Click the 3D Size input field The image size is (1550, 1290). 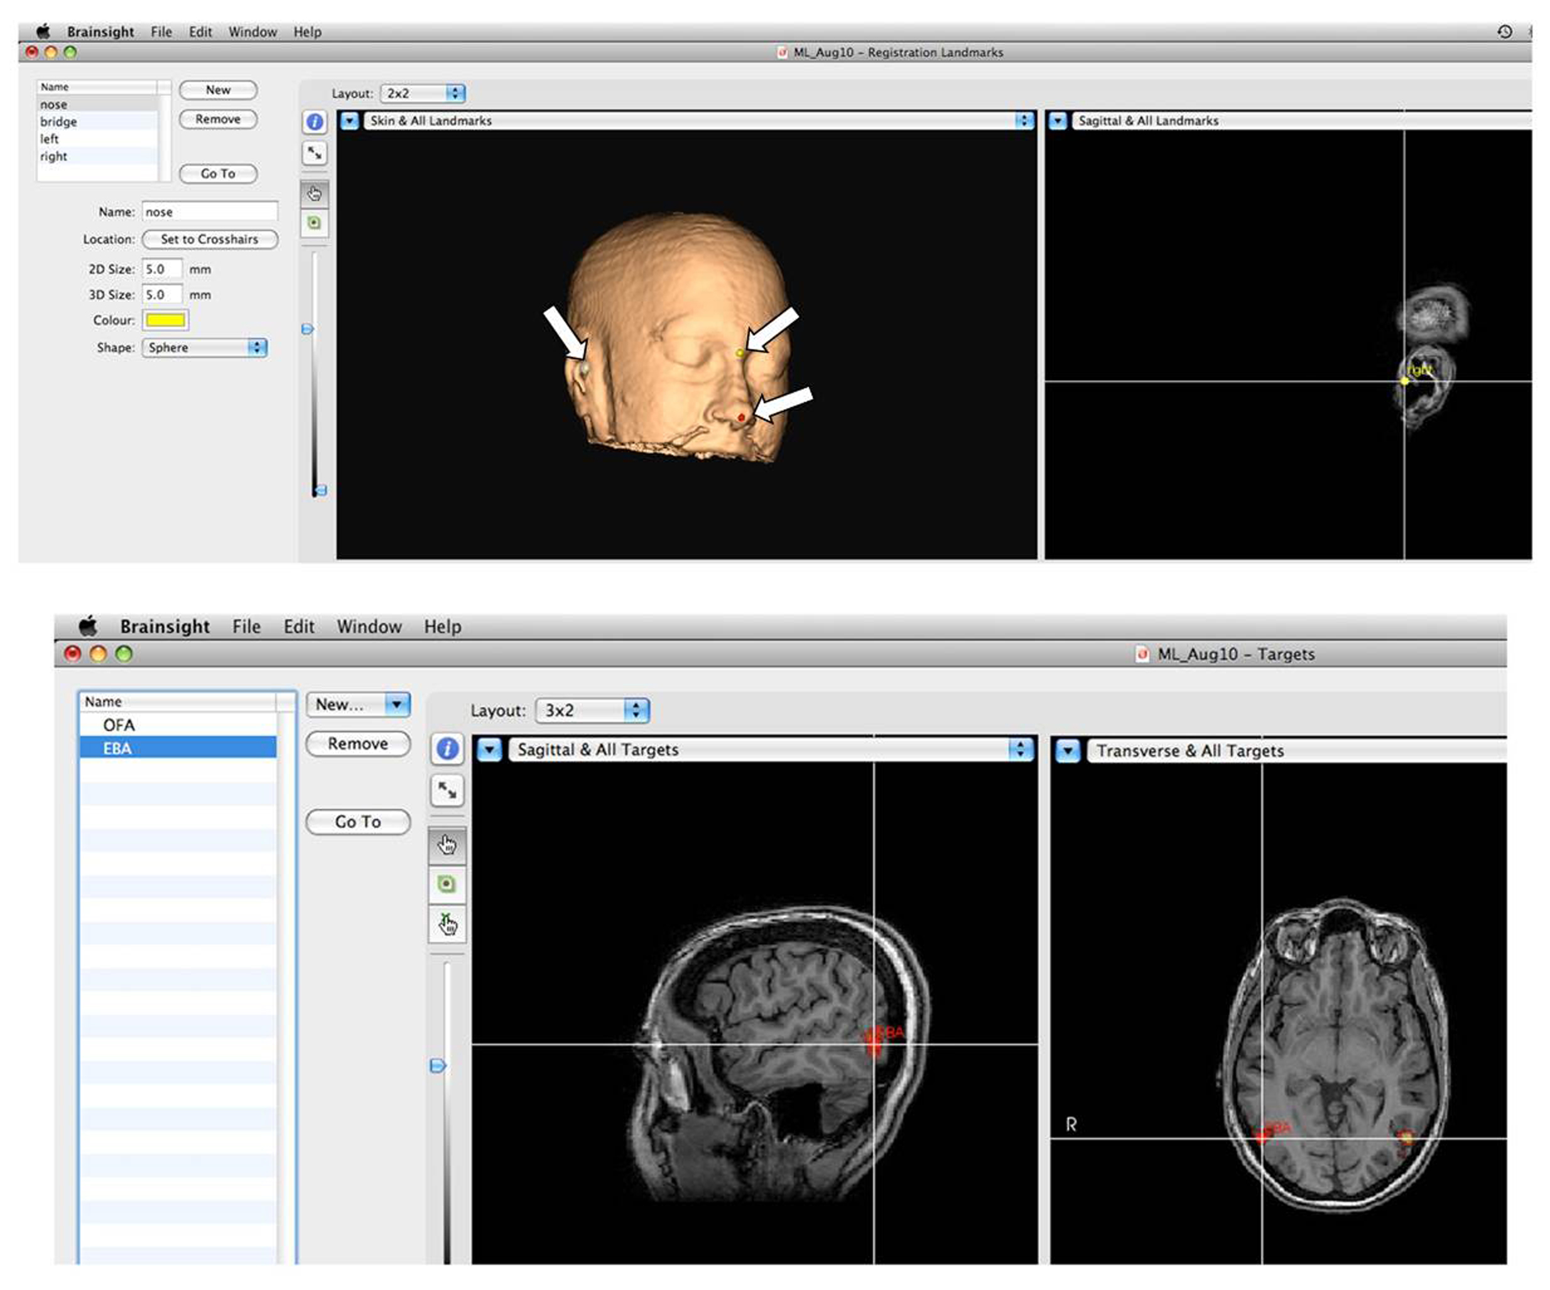(161, 295)
